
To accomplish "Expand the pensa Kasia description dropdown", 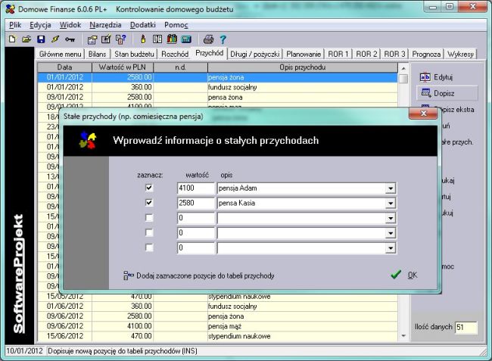I will [391, 203].
